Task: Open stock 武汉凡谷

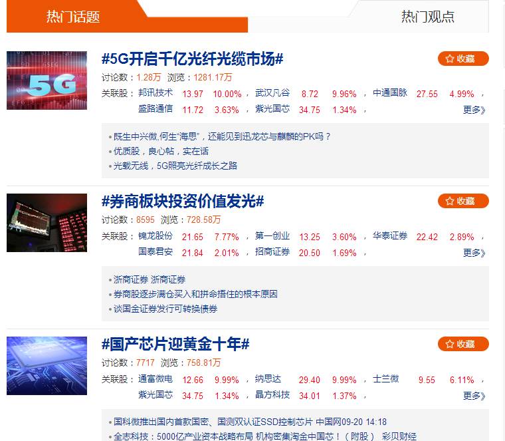Action: pyautogui.click(x=272, y=93)
